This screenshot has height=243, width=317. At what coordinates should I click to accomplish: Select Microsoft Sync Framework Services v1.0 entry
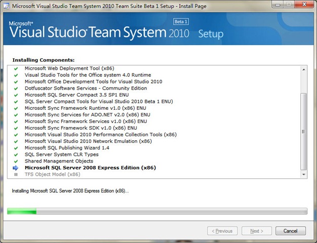pyautogui.click(x=86, y=121)
